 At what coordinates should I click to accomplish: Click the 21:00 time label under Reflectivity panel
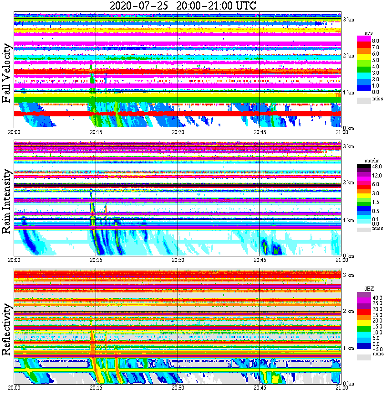coord(341,388)
